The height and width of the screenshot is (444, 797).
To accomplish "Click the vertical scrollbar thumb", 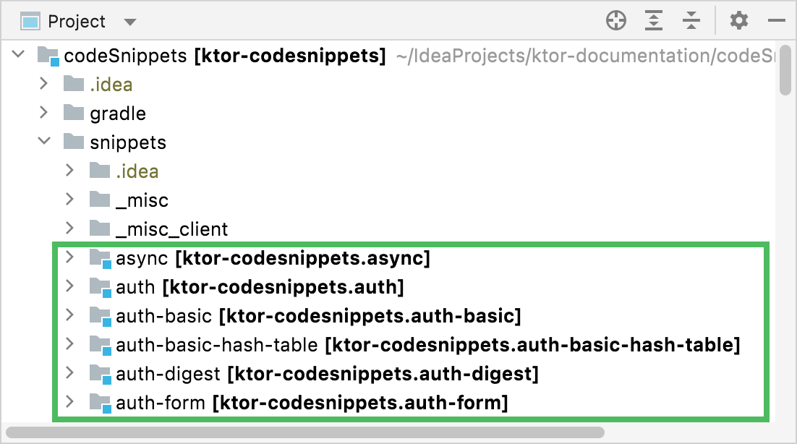I will 785,69.
